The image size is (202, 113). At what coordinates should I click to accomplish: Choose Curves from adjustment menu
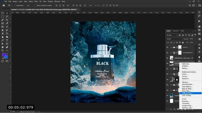[x=191, y=76]
